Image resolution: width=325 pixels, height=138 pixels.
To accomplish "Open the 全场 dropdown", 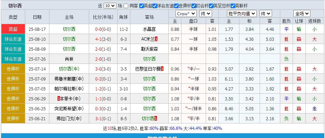I will [302, 13].
